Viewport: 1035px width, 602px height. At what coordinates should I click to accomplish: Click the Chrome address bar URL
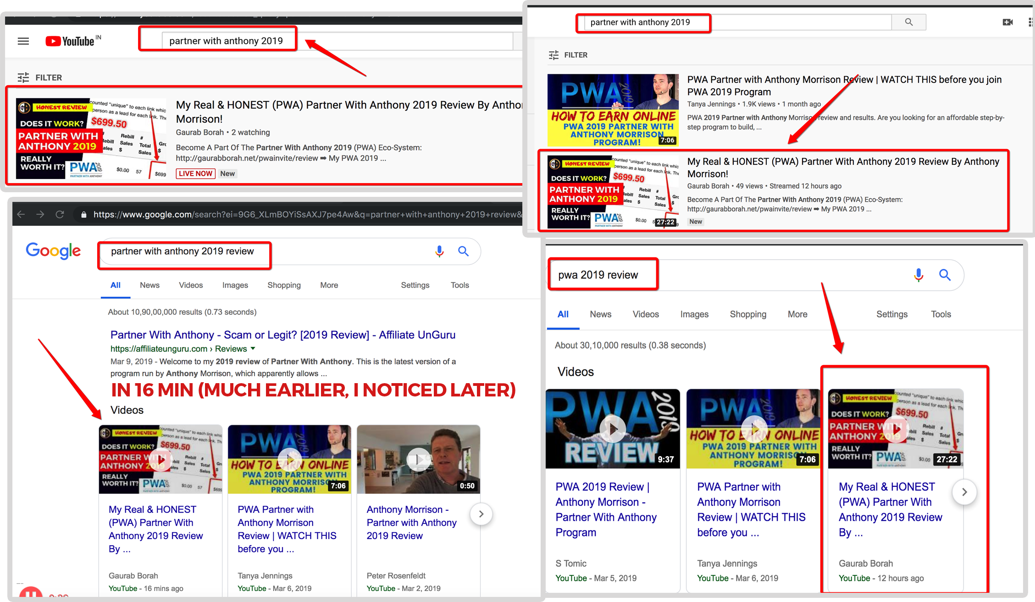point(307,214)
